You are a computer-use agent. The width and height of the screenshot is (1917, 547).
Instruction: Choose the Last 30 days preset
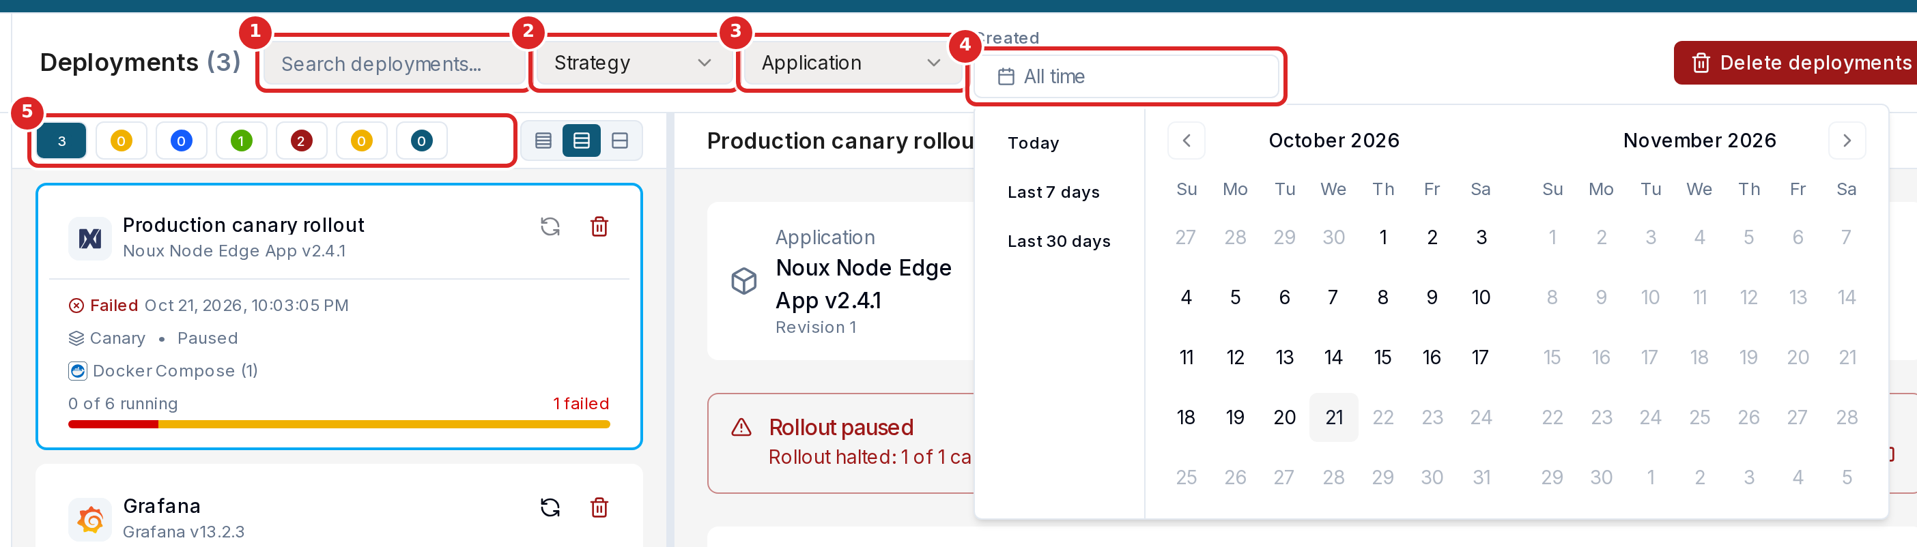pyautogui.click(x=1058, y=241)
